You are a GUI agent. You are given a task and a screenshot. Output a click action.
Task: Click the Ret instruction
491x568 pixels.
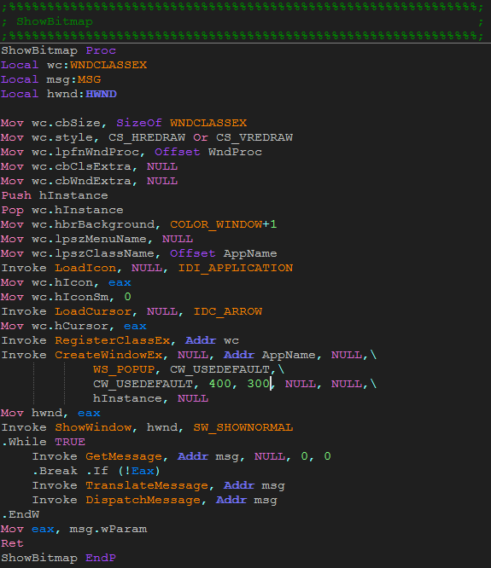12,543
